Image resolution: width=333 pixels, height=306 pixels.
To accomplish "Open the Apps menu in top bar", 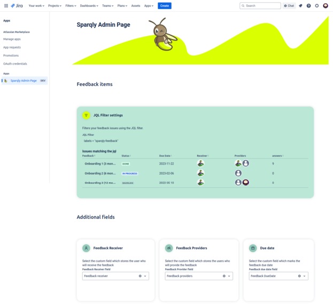I will [149, 6].
